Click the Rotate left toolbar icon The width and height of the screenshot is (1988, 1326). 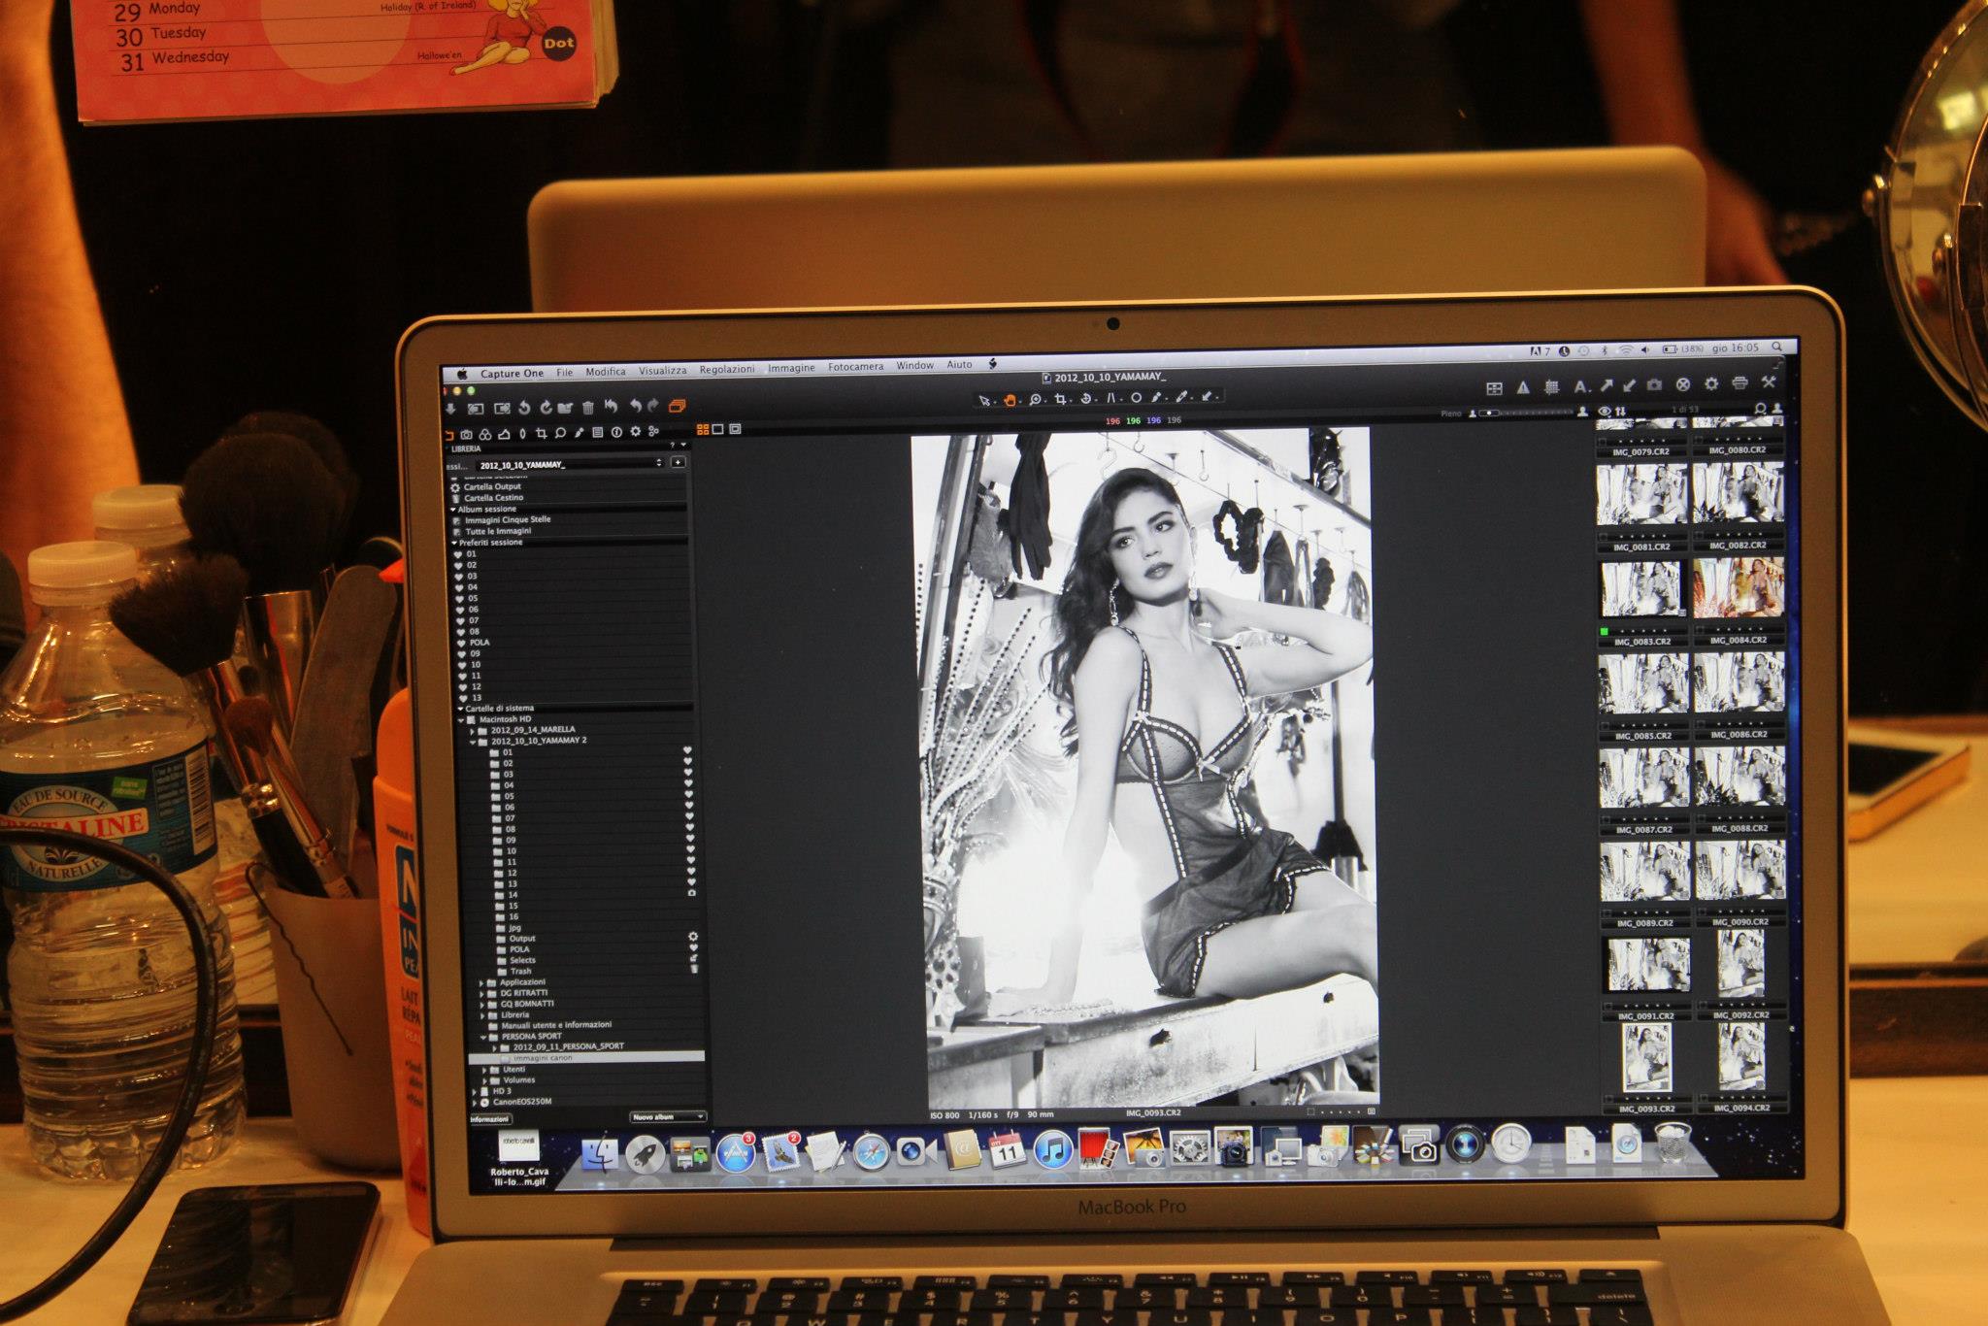[x=524, y=409]
